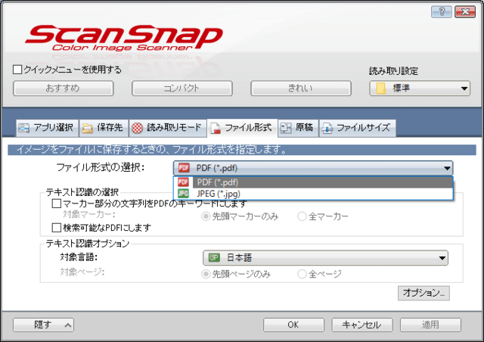Viewport: 484px width, 342px height.
Task: Choose JPEG (*.jpg) from the list
Action: point(313,194)
